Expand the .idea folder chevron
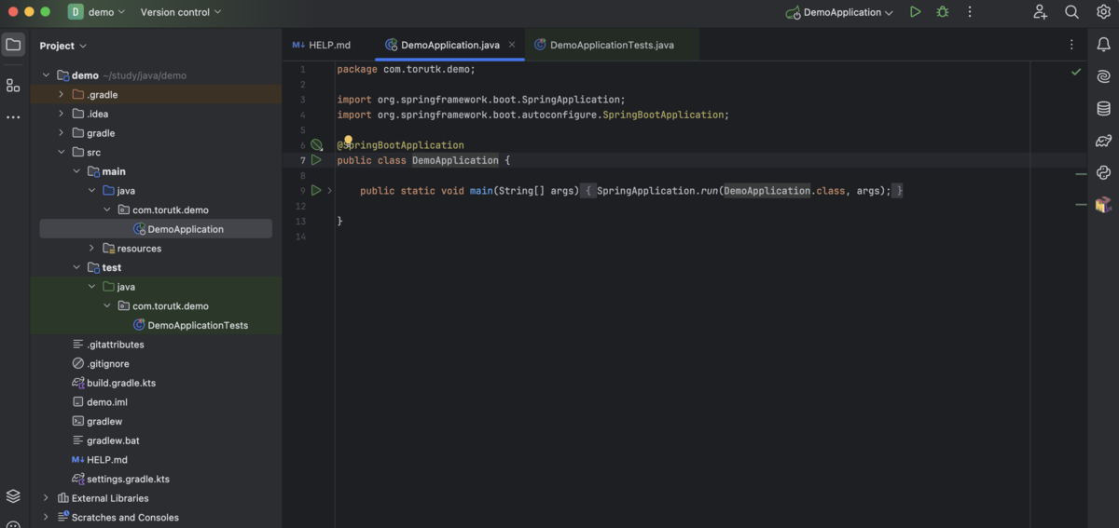Image resolution: width=1119 pixels, height=528 pixels. 62,114
